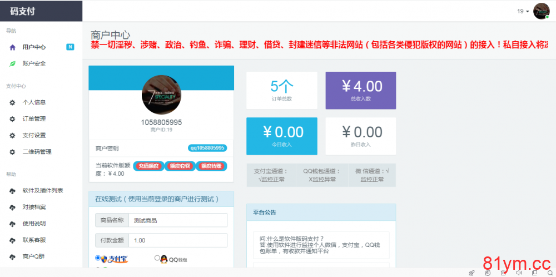Click the home icon beside 用户中心
Viewport: 556px width, 277px height.
click(x=12, y=47)
